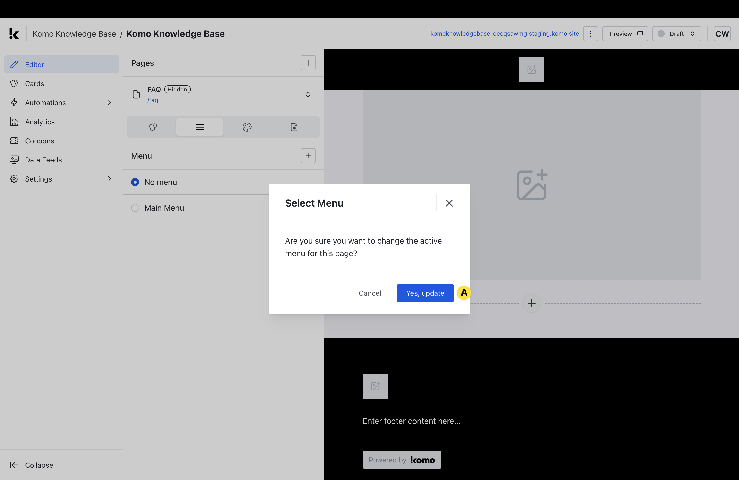739x480 pixels.
Task: Click the add section plus circle
Action: coord(531,303)
